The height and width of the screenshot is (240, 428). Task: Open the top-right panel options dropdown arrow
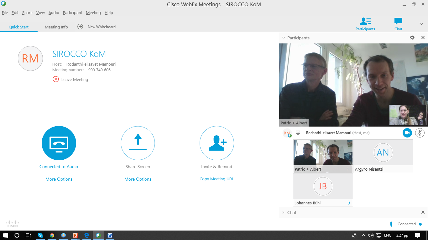(x=421, y=24)
